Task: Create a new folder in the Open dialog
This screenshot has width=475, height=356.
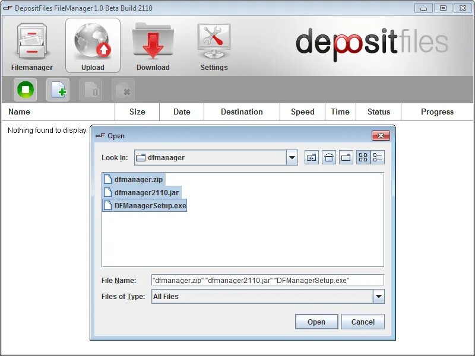Action: pyautogui.click(x=346, y=157)
